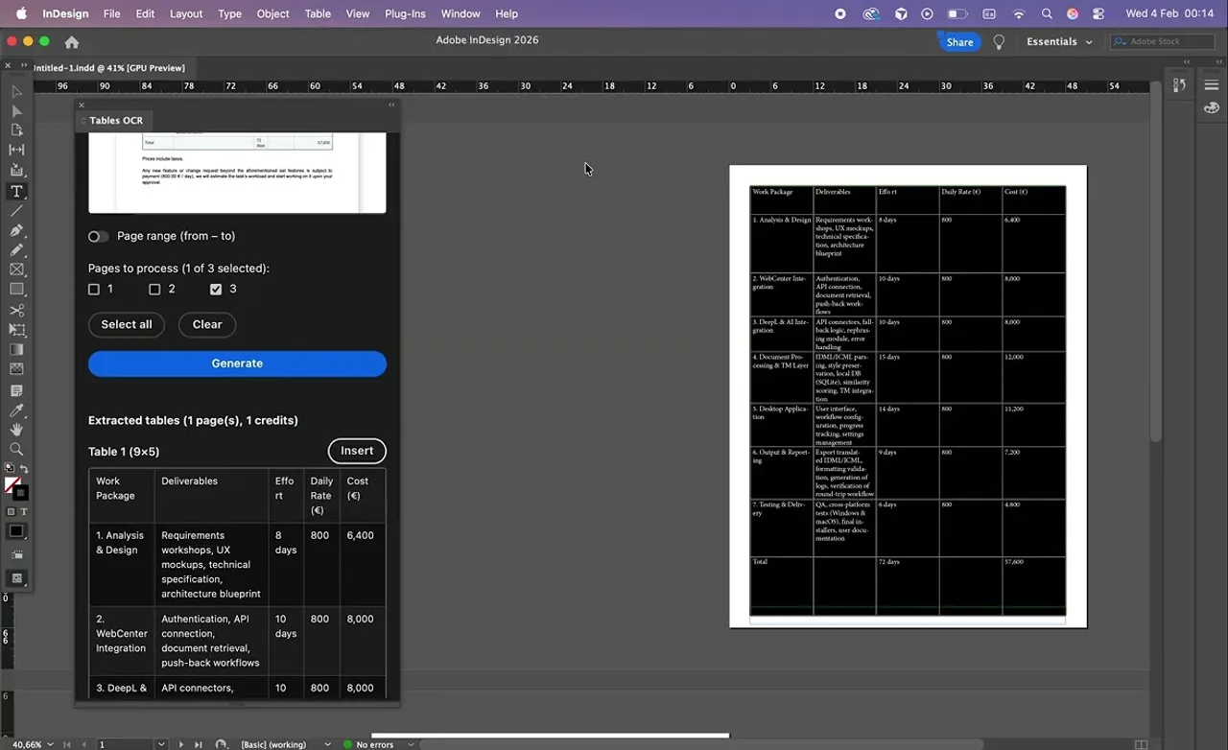This screenshot has height=750, width=1228.
Task: Activate the Zoom tool
Action: click(x=16, y=449)
